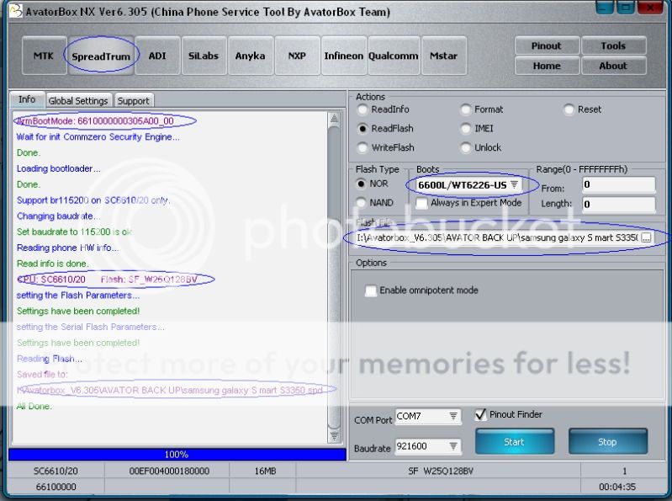Close the AvatorBox window
Screen dimensions: 672x501
651,8
